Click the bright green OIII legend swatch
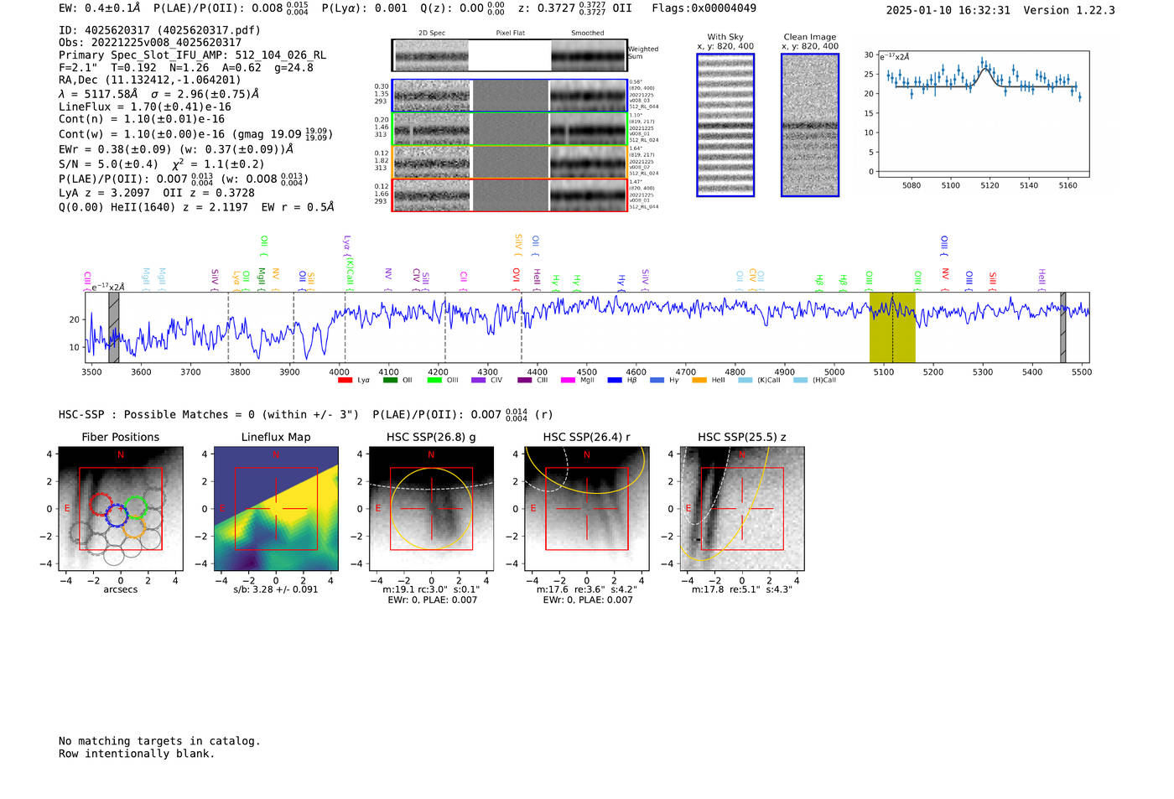The height and width of the screenshot is (799, 1174). (x=434, y=380)
